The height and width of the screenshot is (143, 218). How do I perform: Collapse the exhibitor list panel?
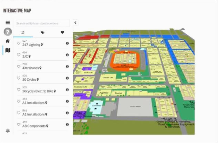75,23
